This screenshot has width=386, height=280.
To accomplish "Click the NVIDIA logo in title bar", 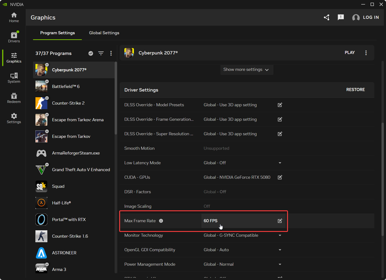I will click(5, 4).
